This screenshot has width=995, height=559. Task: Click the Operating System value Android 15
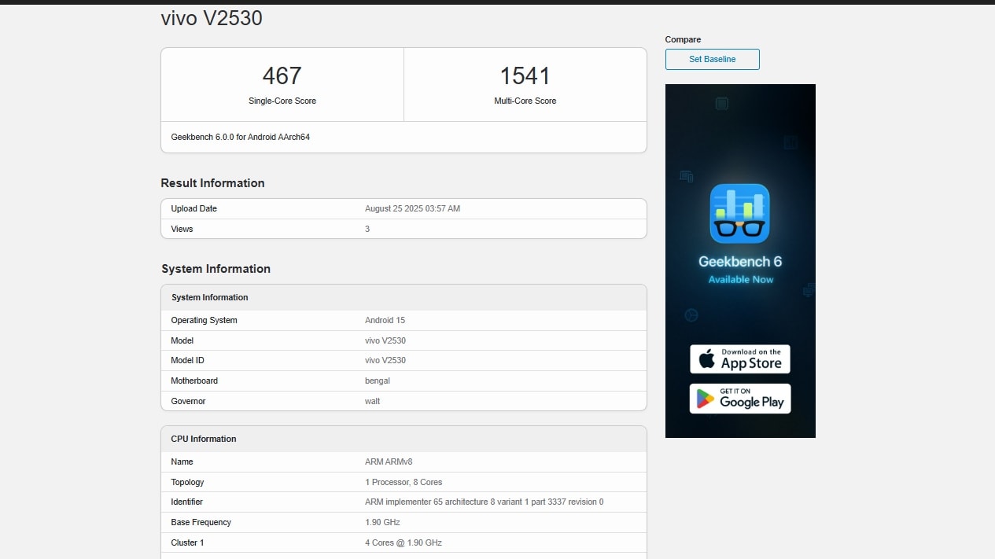(x=385, y=321)
